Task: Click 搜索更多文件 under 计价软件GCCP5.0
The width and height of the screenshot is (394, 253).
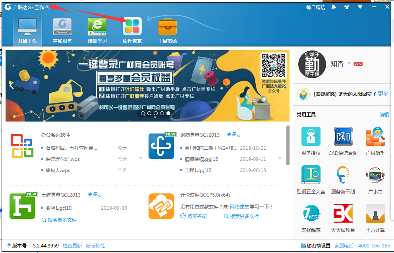Action: [x=241, y=216]
